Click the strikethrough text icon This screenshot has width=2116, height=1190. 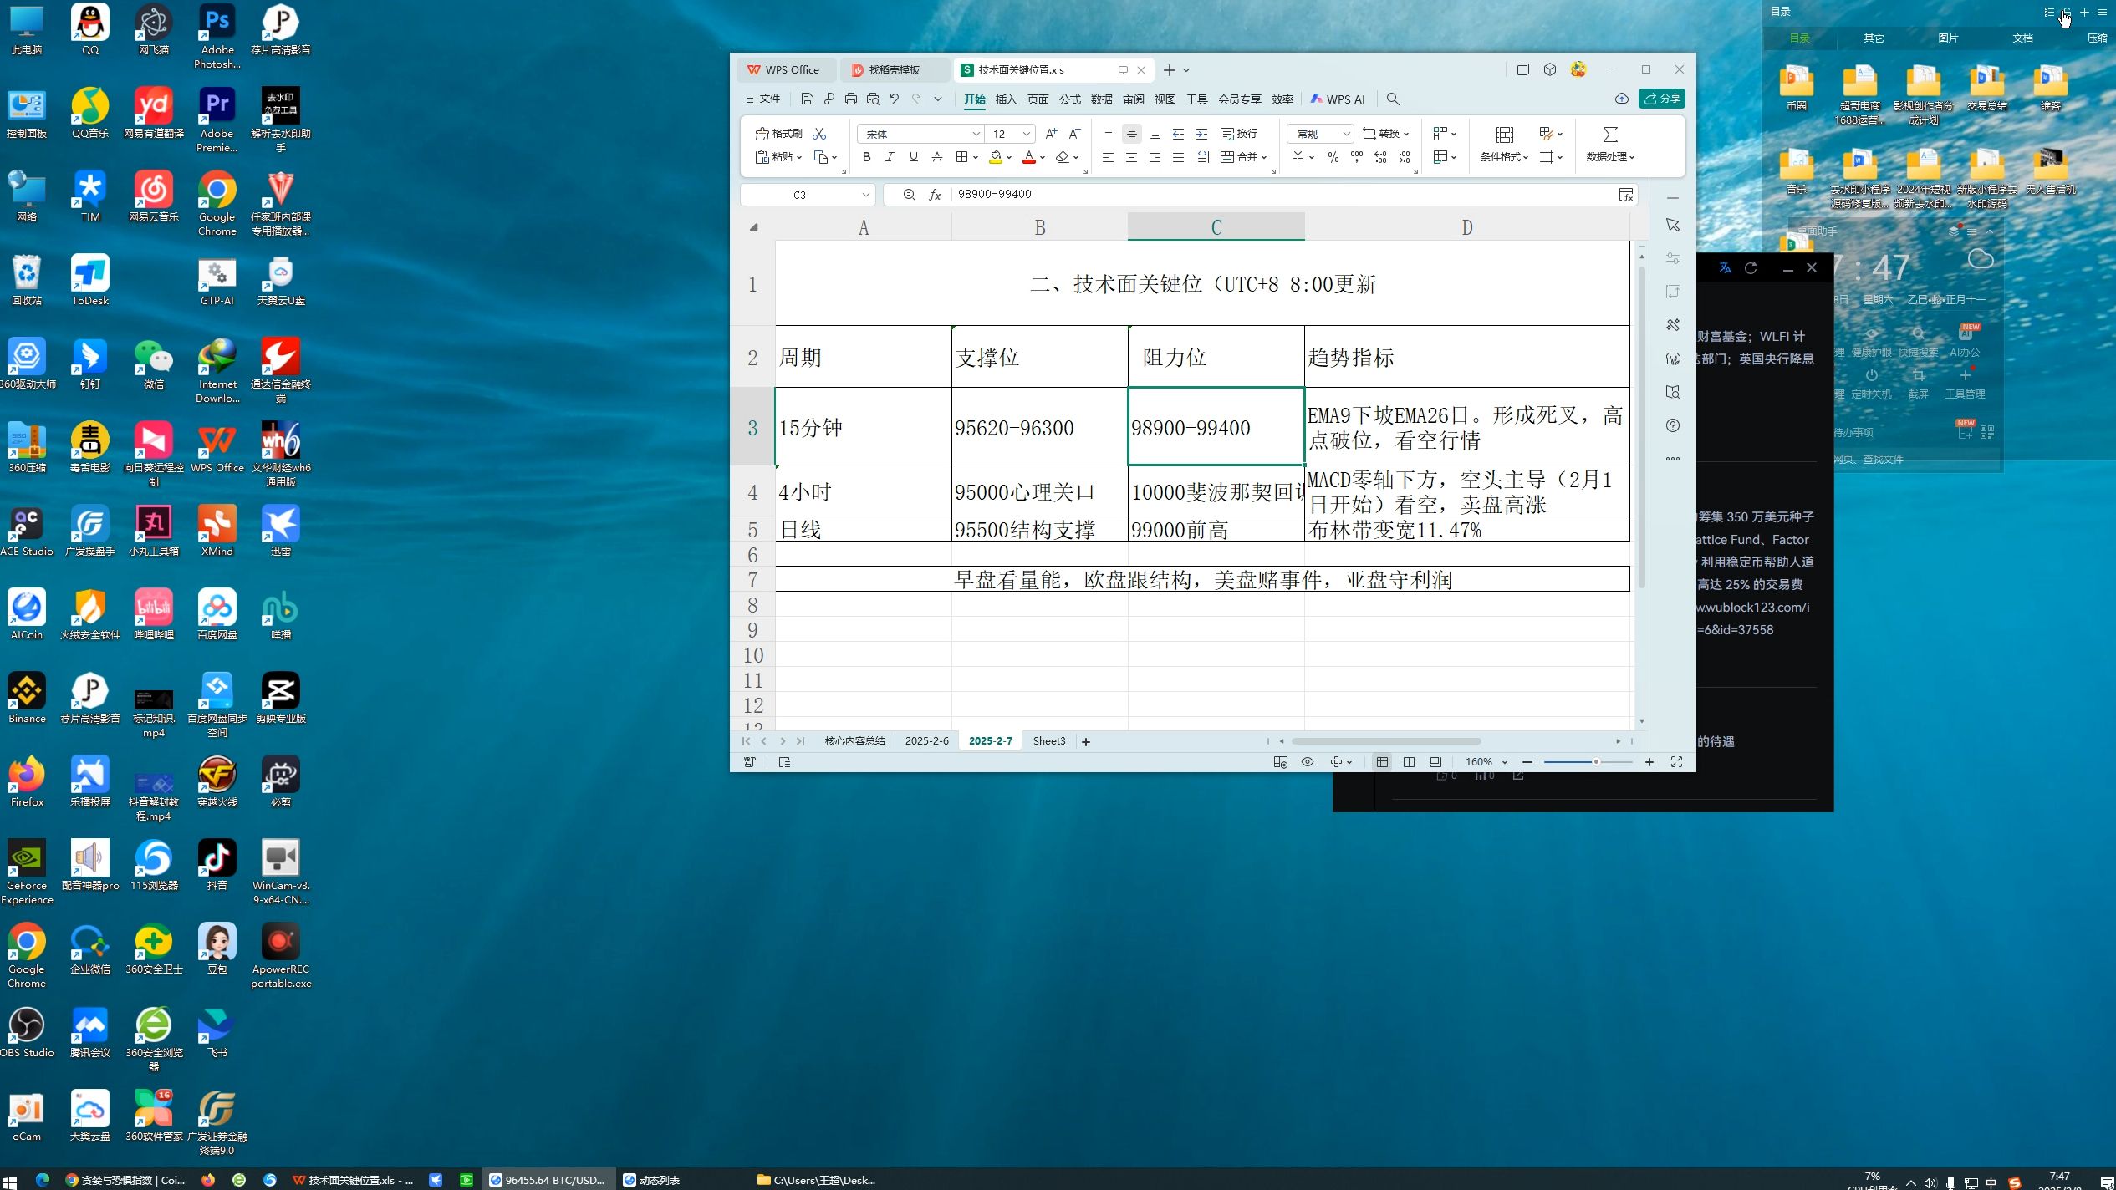pyautogui.click(x=937, y=157)
